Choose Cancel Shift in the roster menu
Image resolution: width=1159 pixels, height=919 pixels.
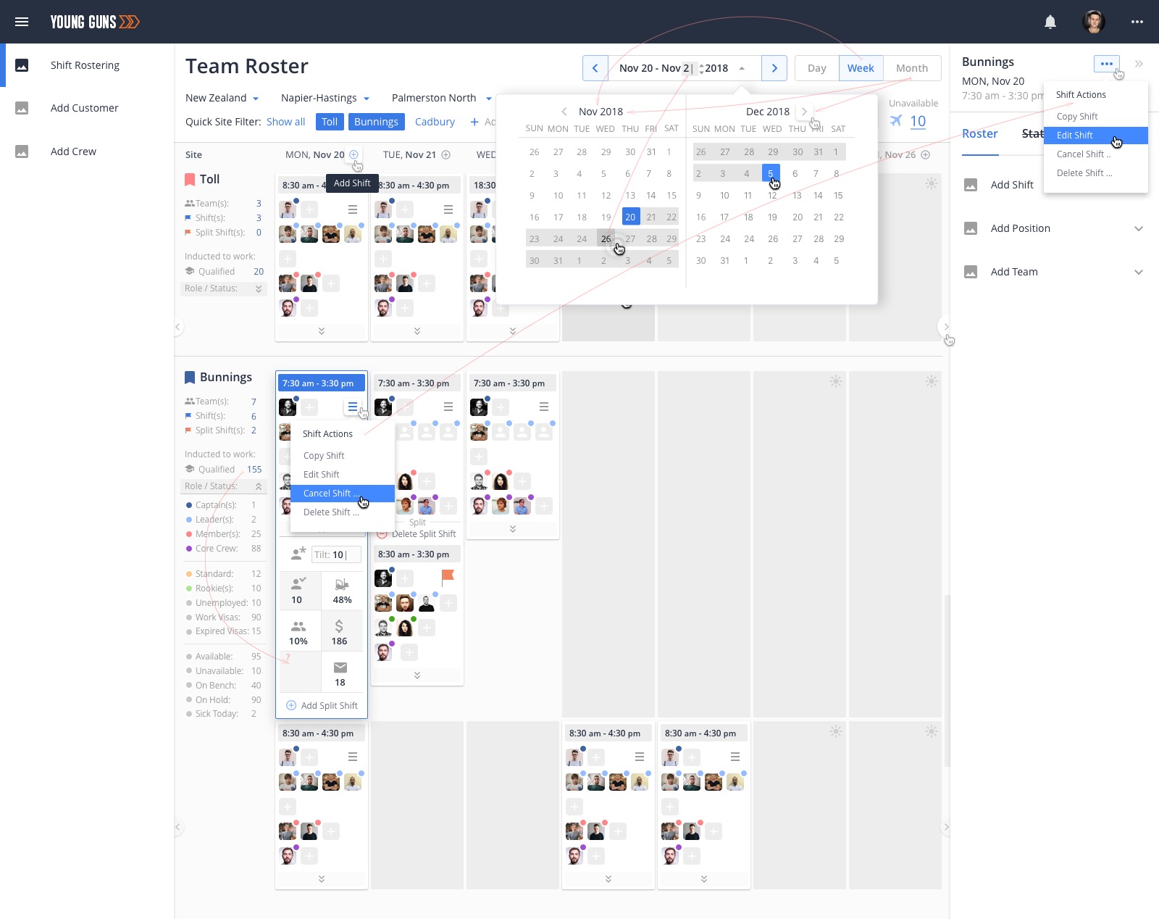click(343, 494)
